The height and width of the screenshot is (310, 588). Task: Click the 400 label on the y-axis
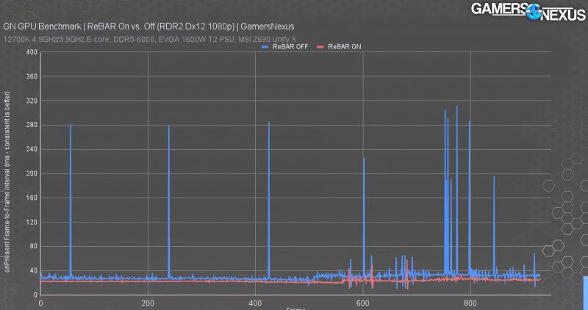(31, 53)
